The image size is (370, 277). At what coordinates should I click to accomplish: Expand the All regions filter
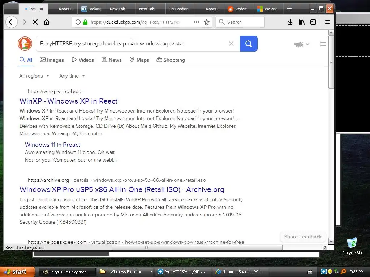pyautogui.click(x=34, y=76)
